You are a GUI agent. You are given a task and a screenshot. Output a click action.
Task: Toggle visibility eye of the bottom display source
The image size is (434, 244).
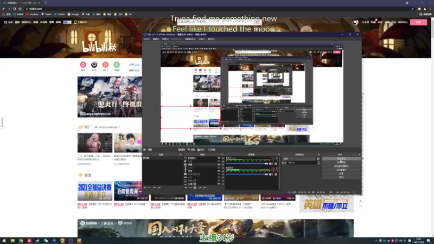219,184
